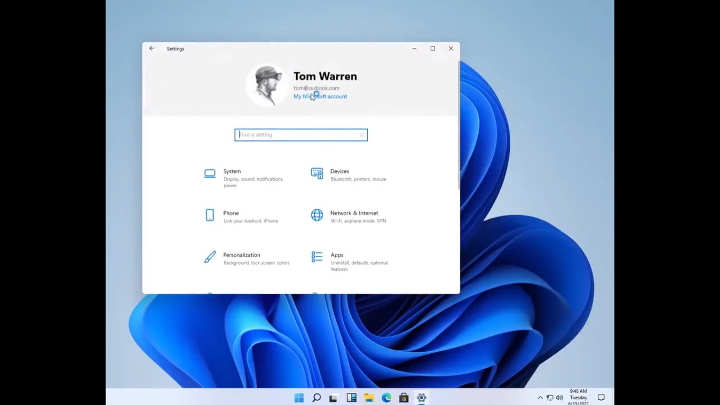Open the network status tray icon

tap(550, 398)
